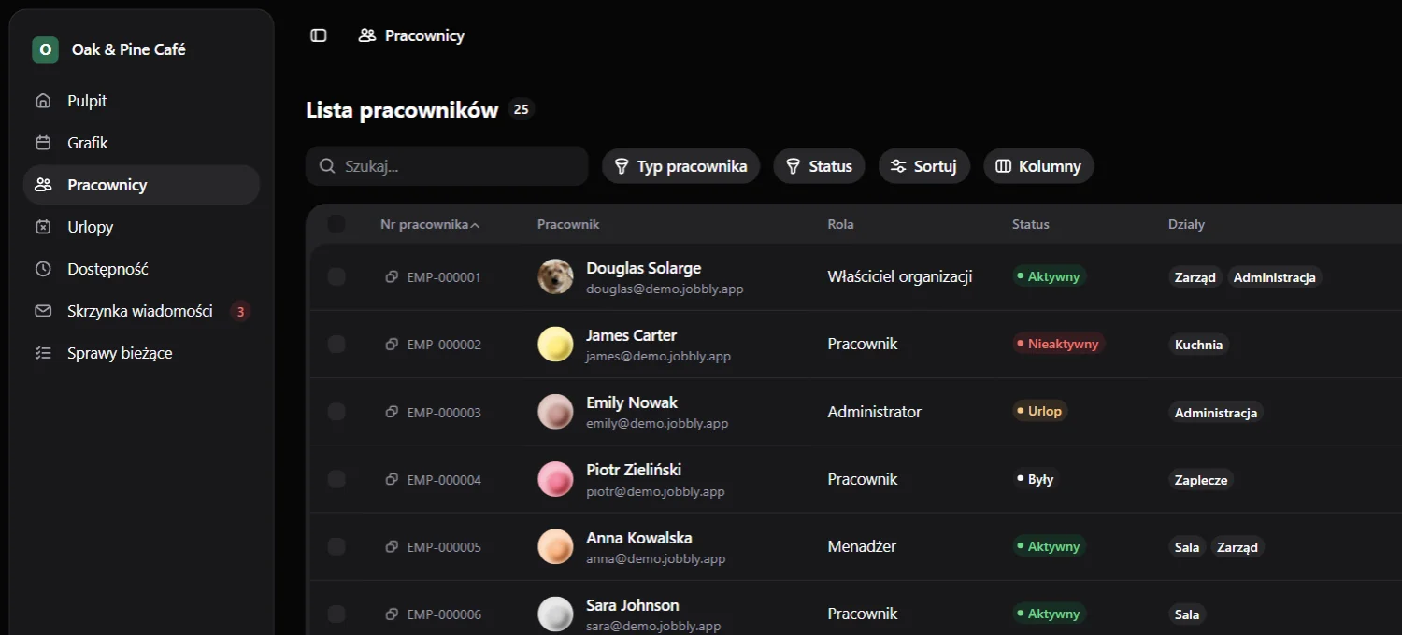Click the Menadżer role cell

(862, 546)
